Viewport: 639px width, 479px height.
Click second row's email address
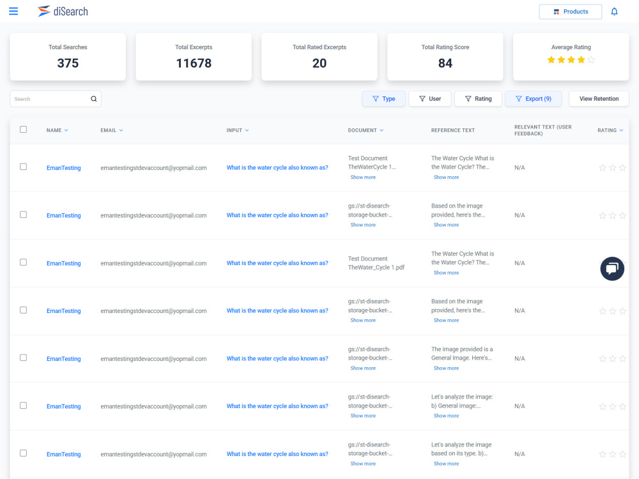pyautogui.click(x=153, y=215)
